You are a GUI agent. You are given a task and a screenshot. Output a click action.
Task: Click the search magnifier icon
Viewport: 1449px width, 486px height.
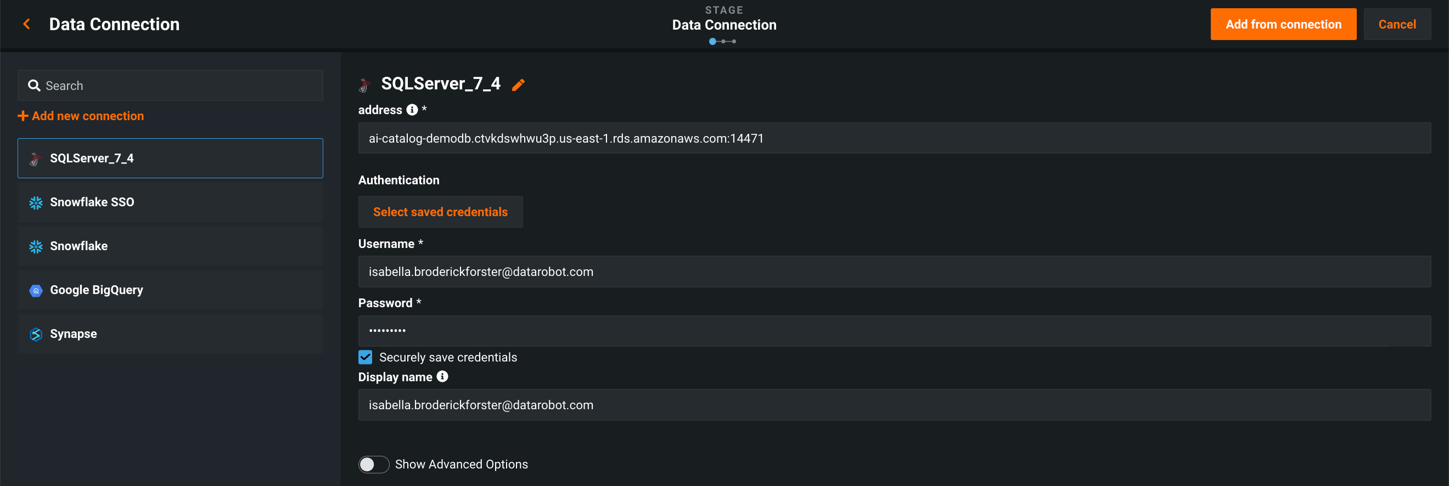pos(35,86)
